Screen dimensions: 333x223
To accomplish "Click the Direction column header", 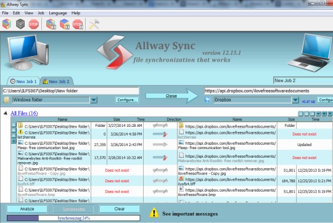I will (174, 120).
